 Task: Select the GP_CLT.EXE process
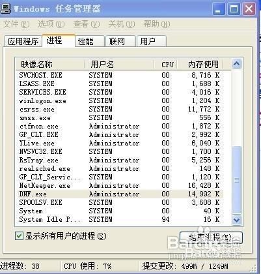click(x=119, y=134)
